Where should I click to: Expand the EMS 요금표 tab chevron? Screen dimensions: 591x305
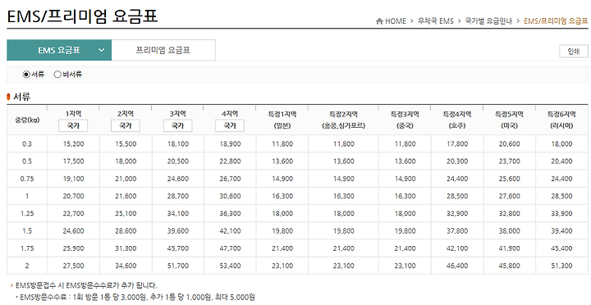click(102, 50)
